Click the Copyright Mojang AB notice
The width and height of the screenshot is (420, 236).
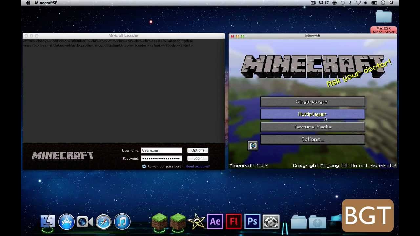[x=344, y=166]
